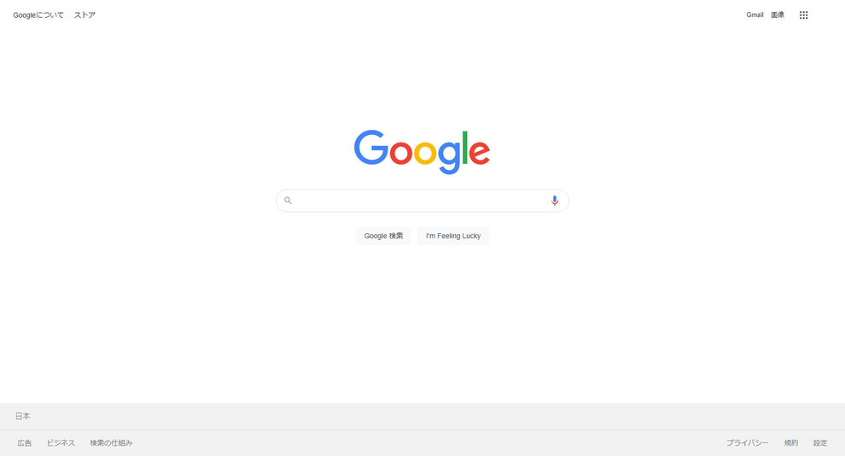Open the Googleについて link

click(x=38, y=15)
